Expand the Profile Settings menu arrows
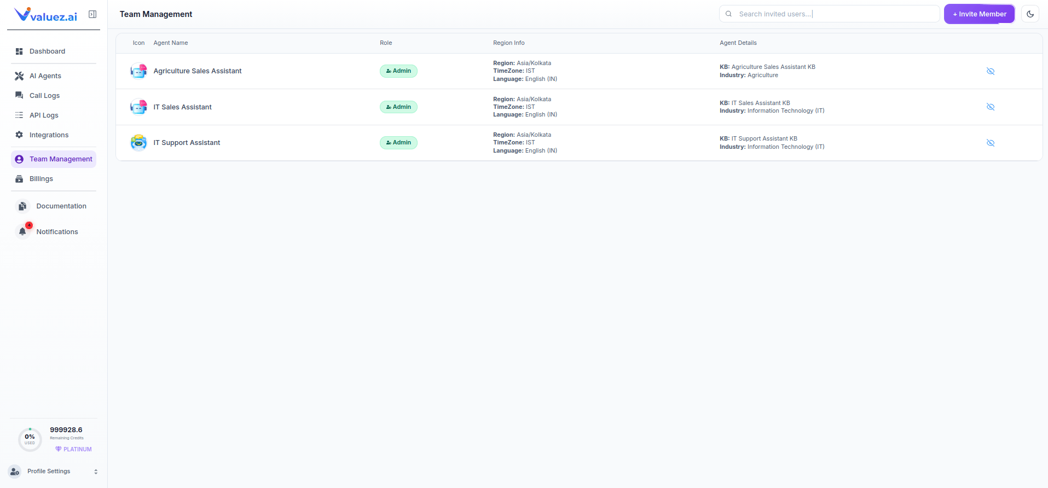This screenshot has width=1048, height=488. [x=96, y=472]
